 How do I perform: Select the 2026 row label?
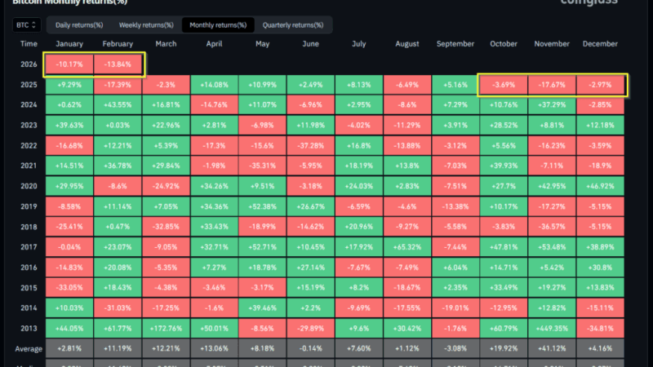[x=29, y=64]
